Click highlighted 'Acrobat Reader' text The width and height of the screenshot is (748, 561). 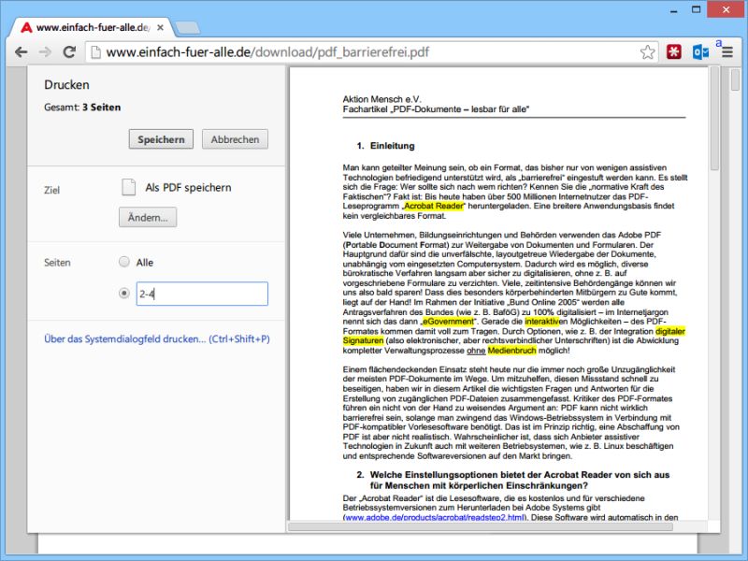tap(434, 206)
